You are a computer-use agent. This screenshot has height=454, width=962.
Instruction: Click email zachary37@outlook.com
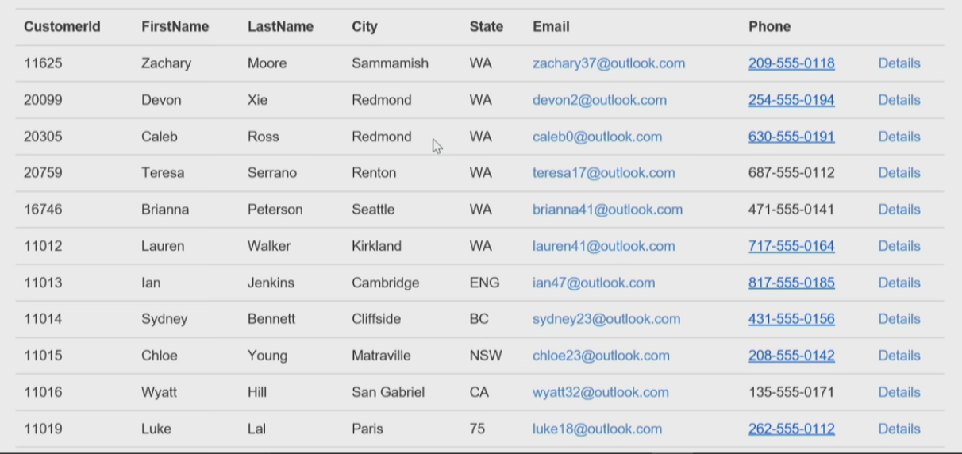coord(609,63)
